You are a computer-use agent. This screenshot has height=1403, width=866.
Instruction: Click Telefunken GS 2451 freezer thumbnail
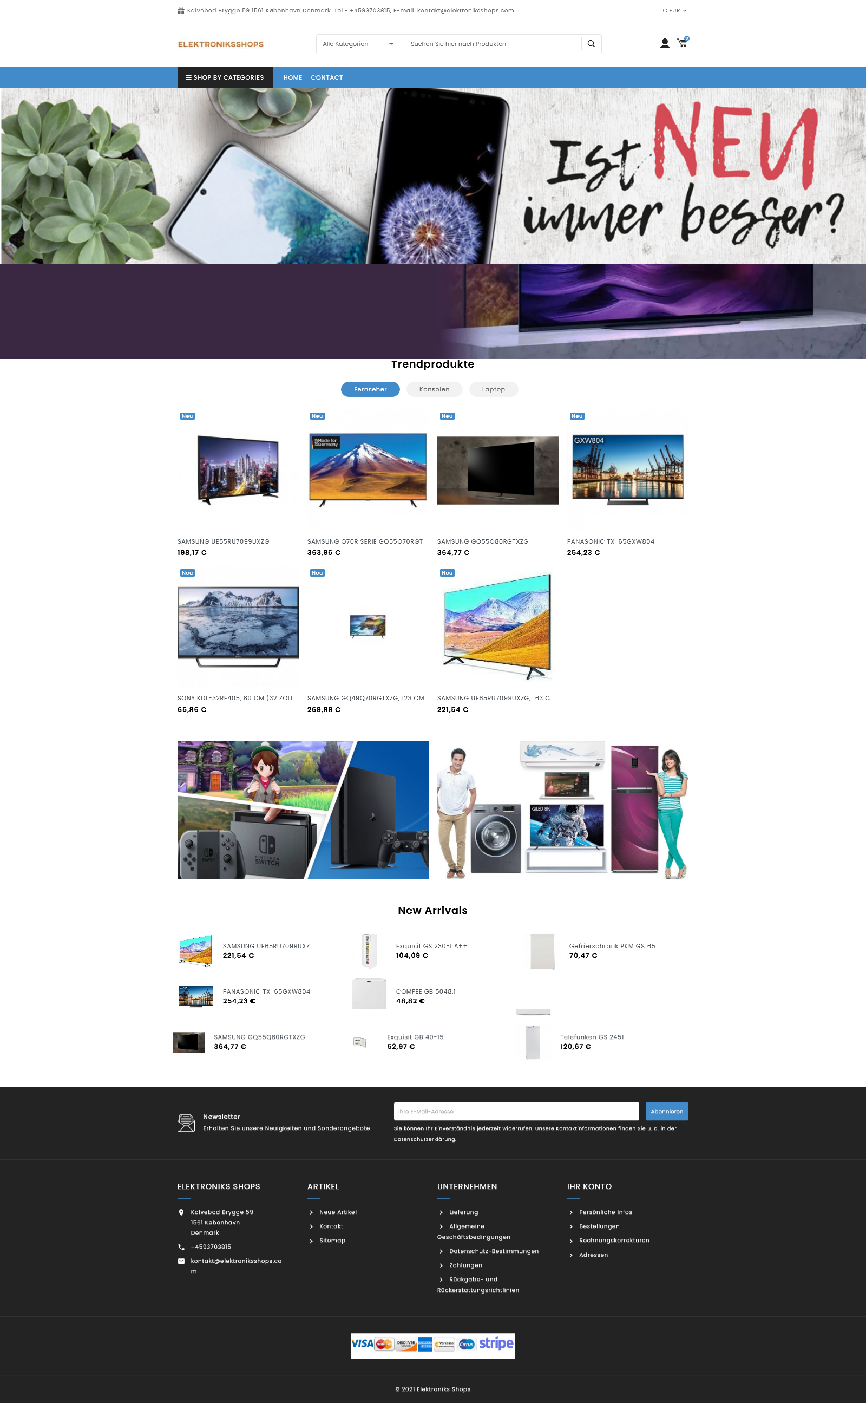pyautogui.click(x=533, y=1042)
